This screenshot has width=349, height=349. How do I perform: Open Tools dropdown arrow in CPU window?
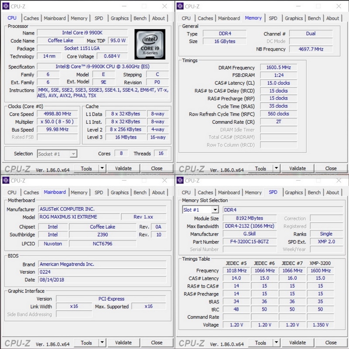pos(102,168)
